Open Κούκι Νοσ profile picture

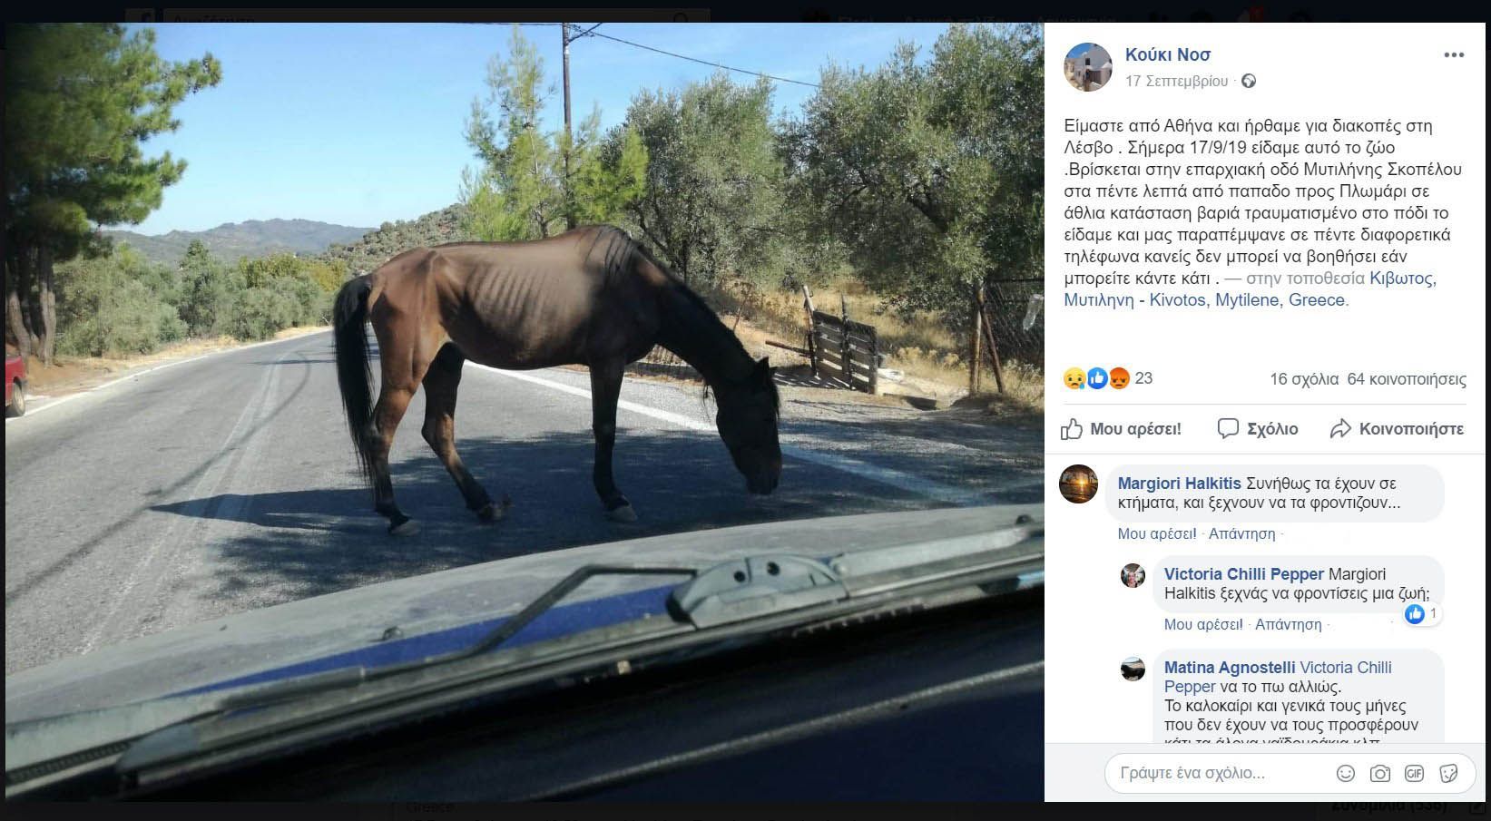1088,67
